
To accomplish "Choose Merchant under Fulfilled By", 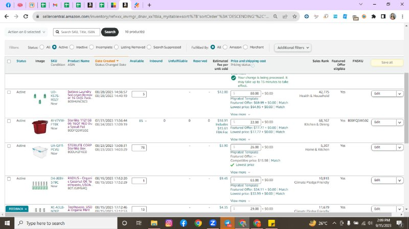I will [x=245, y=47].
